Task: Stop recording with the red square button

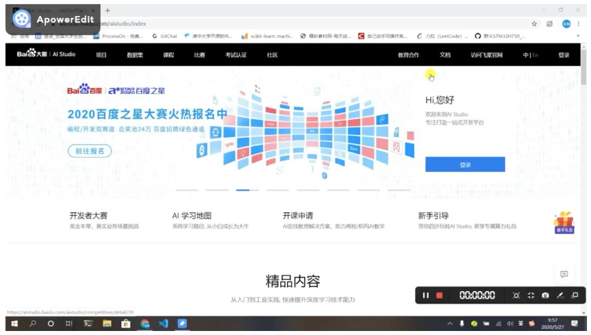Action: (439, 296)
